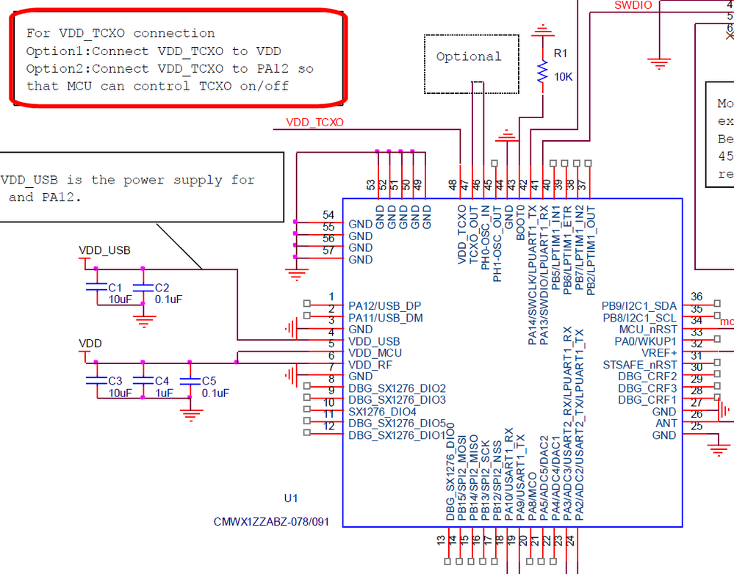
Task: Select the ground symbol below C5
Action: pyautogui.click(x=190, y=415)
